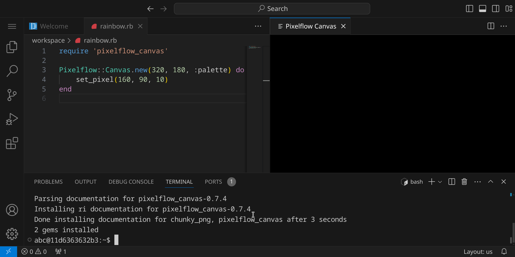Select the Welcome editor tab
This screenshot has width=515, height=257.
(54, 26)
